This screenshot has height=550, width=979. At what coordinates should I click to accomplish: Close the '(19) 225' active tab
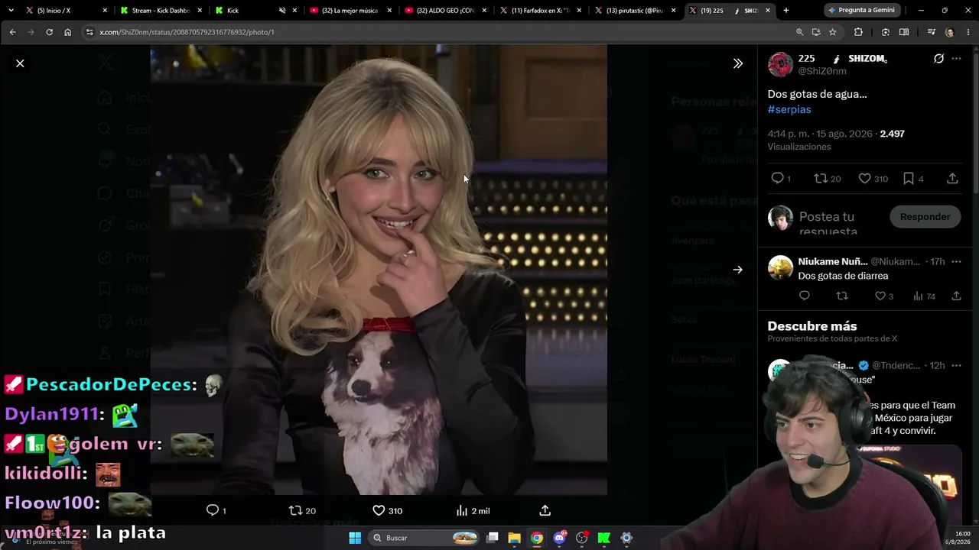[768, 11]
